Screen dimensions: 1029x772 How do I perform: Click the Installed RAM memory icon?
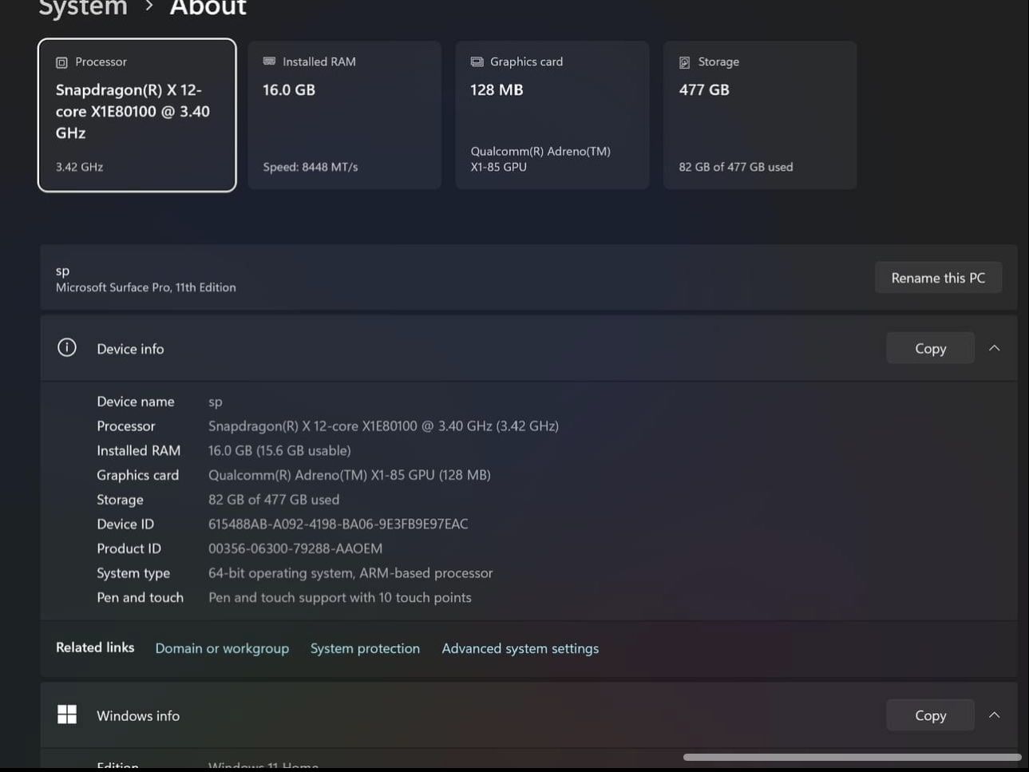tap(269, 61)
